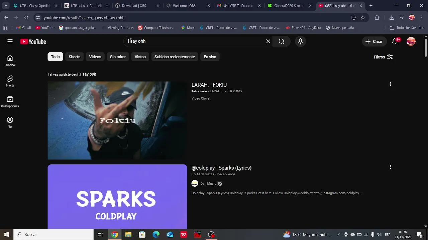Viewport: 428px width, 240px height.
Task: Select the Subidos recientemente chip
Action: (x=175, y=57)
